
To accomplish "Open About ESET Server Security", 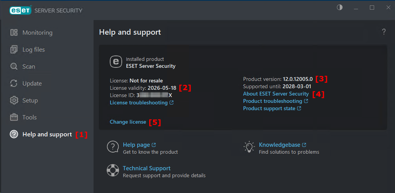I will 276,94.
